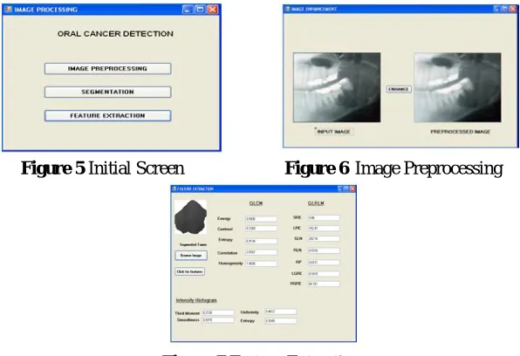Click the segmented tumor image thumbnail

191,216
